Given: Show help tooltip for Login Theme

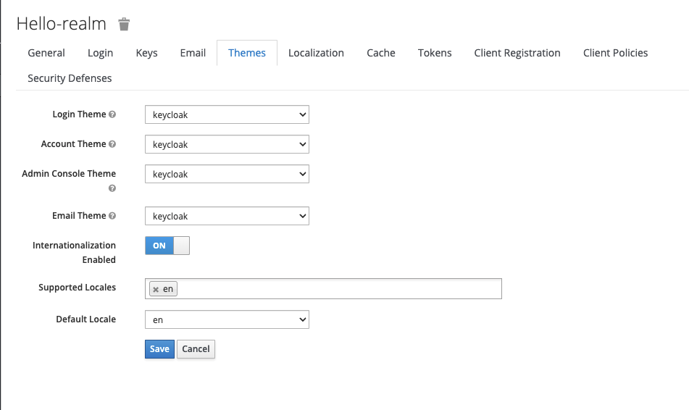Looking at the screenshot, I should (112, 114).
